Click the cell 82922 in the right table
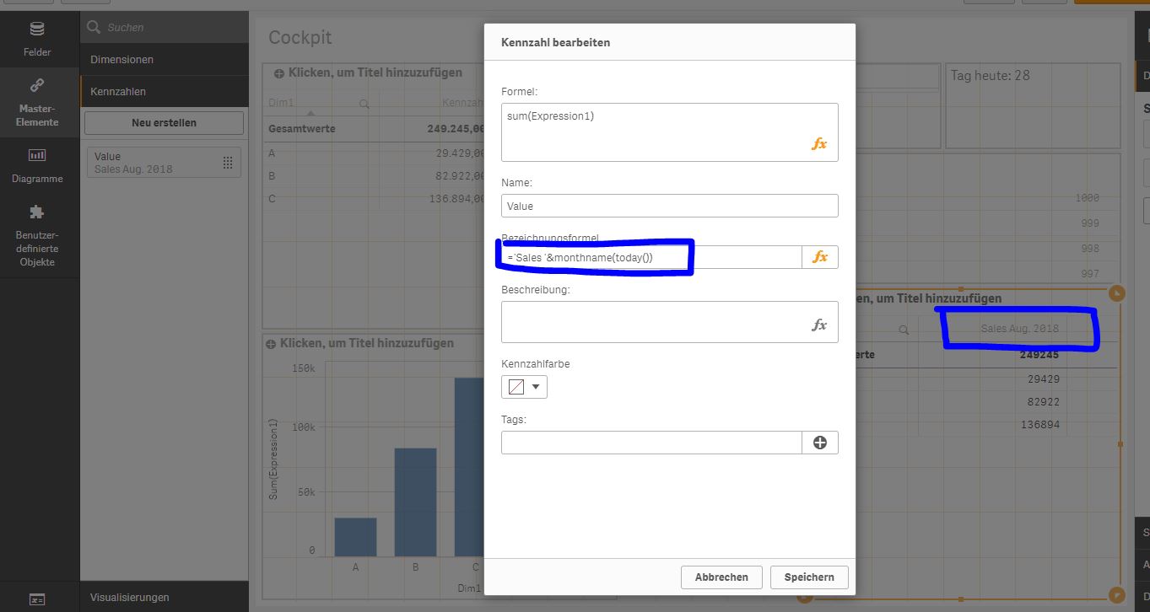Viewport: 1150px width, 612px height. click(1043, 402)
